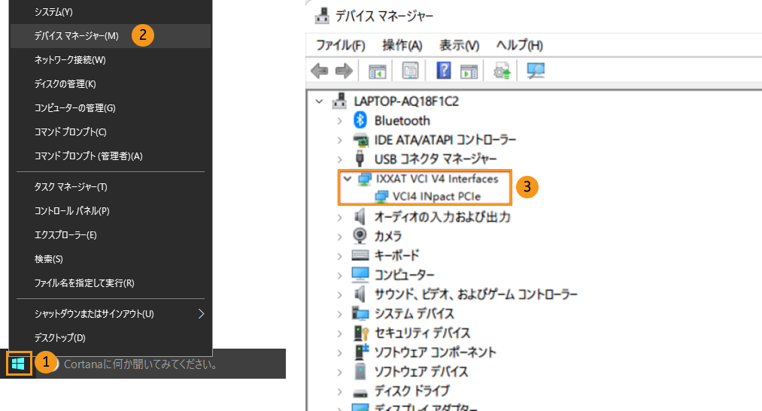Expand the キーボード category
The height and width of the screenshot is (411, 762).
coord(340,256)
